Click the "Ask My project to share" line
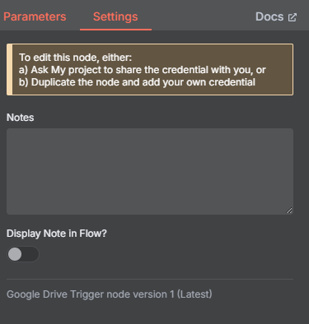 [x=143, y=70]
